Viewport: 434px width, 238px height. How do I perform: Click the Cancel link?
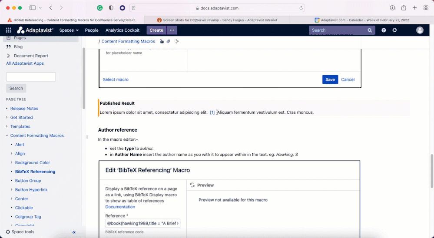coord(348,79)
